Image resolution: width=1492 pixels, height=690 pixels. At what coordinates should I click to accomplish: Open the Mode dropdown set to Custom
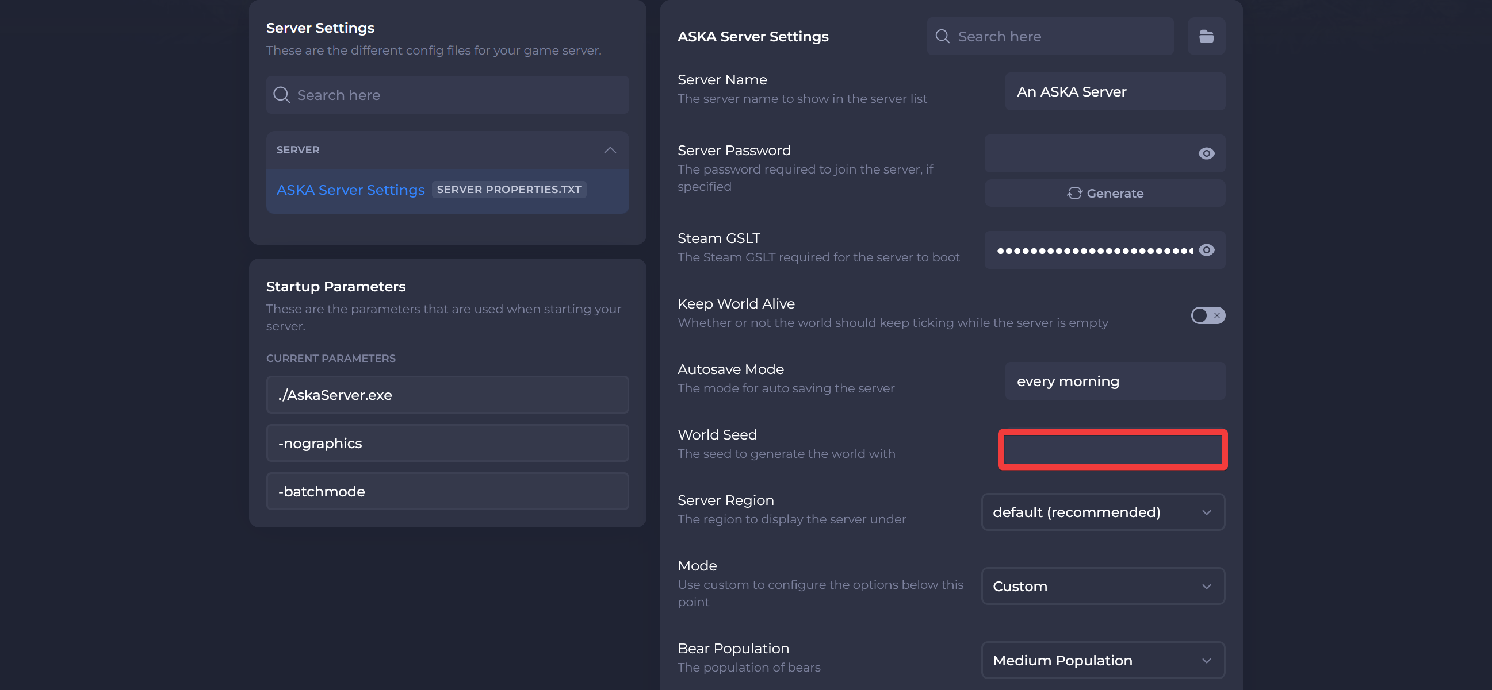coord(1103,586)
